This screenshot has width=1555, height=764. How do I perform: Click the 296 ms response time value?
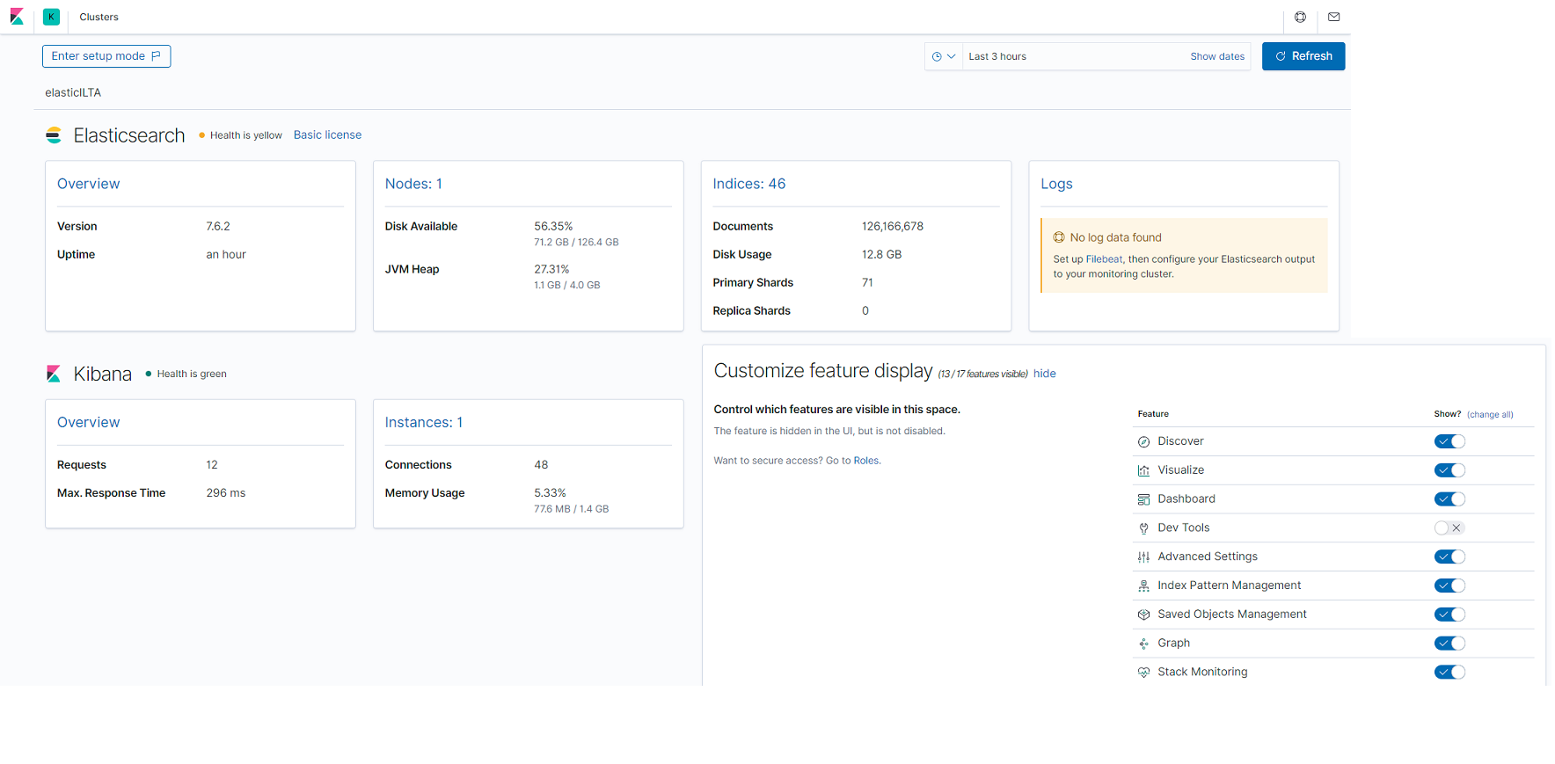(226, 493)
